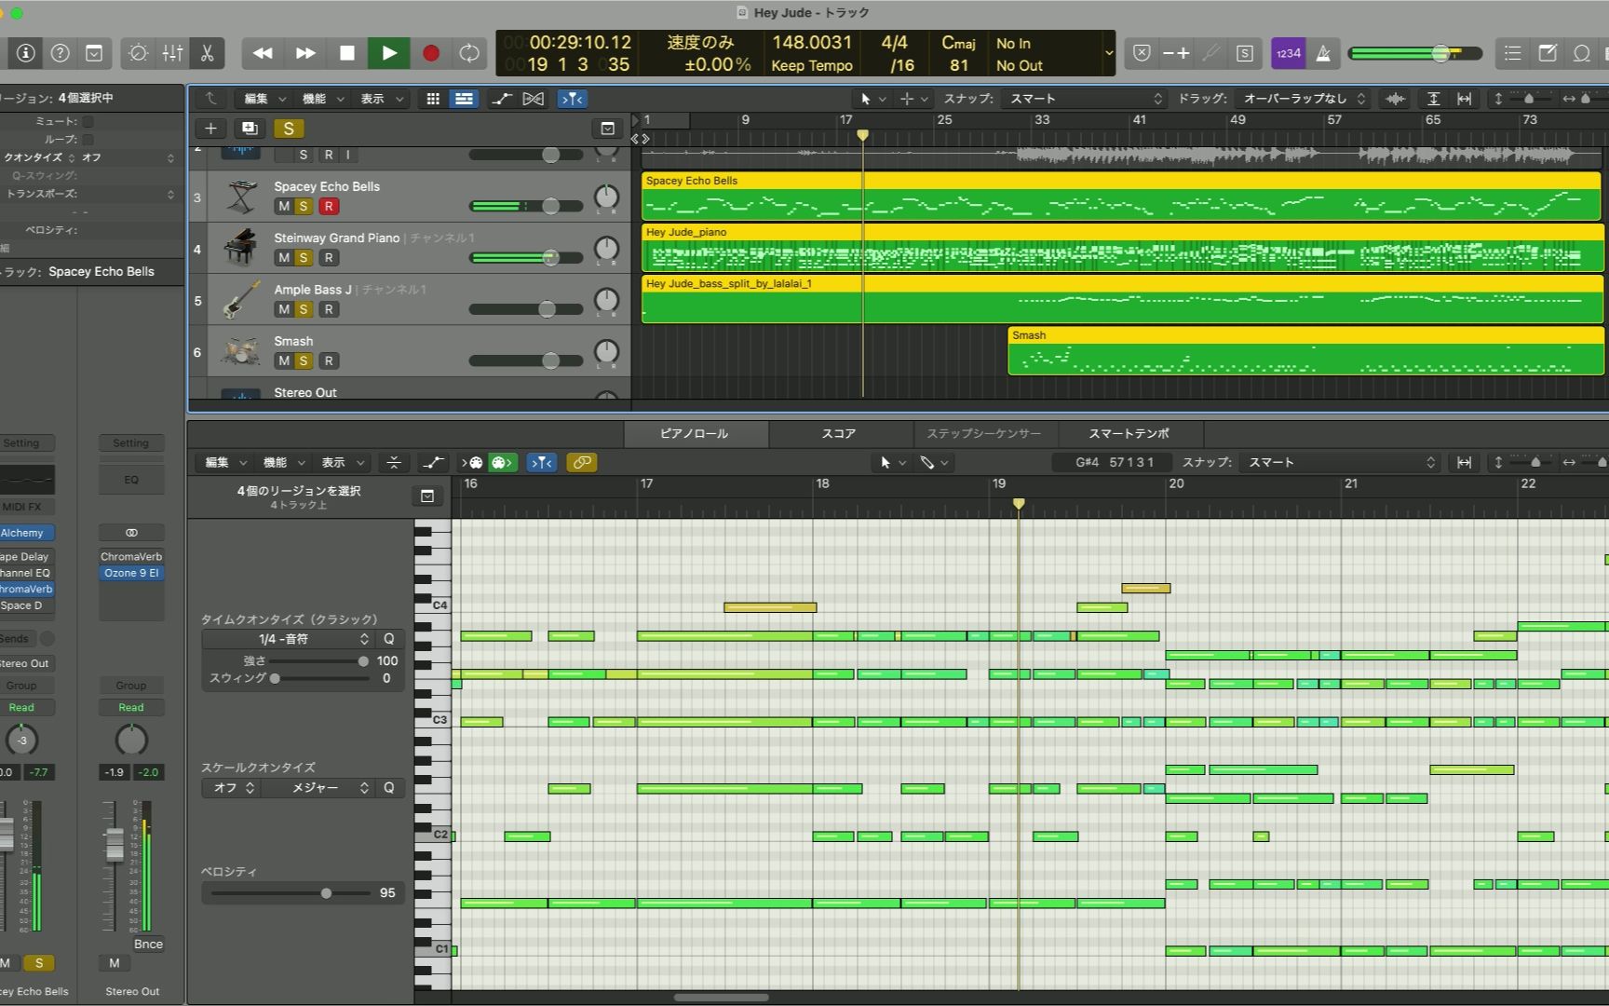
Task: Open Quick Help question mark icon
Action: pos(60,53)
